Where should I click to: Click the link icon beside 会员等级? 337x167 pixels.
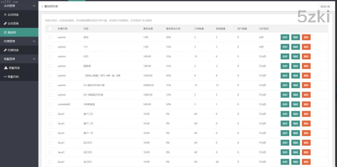(x=5, y=24)
